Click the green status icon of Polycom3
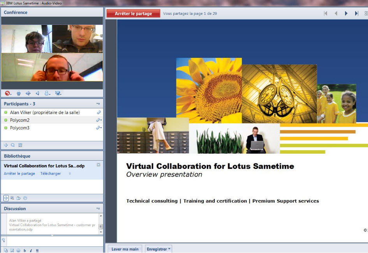The width and height of the screenshot is (368, 253). click(x=6, y=128)
